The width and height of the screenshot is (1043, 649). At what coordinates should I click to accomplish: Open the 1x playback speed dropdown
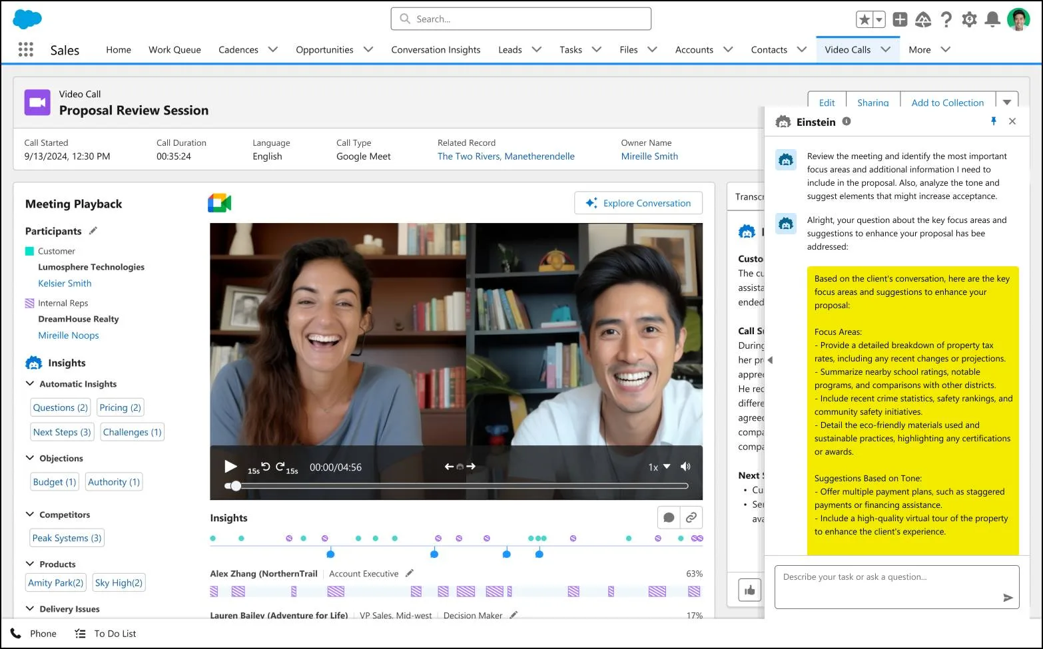pos(659,467)
